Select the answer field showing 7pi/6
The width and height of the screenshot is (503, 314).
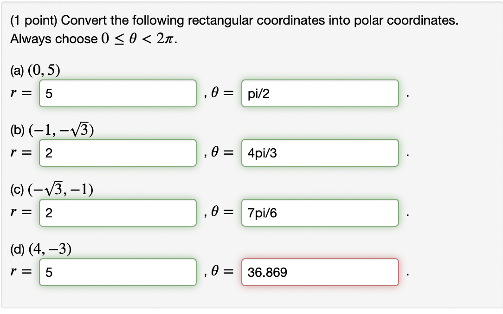320,213
